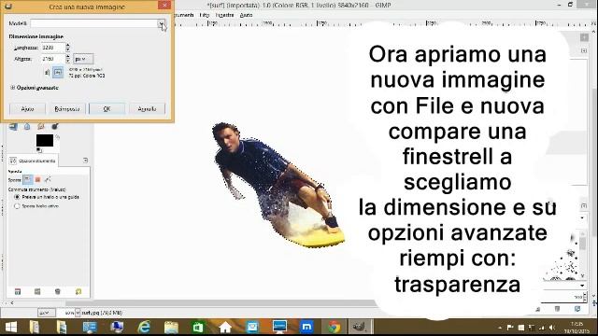Click white house home icon on taskbar
This screenshot has height=336, width=598.
coord(225,327)
